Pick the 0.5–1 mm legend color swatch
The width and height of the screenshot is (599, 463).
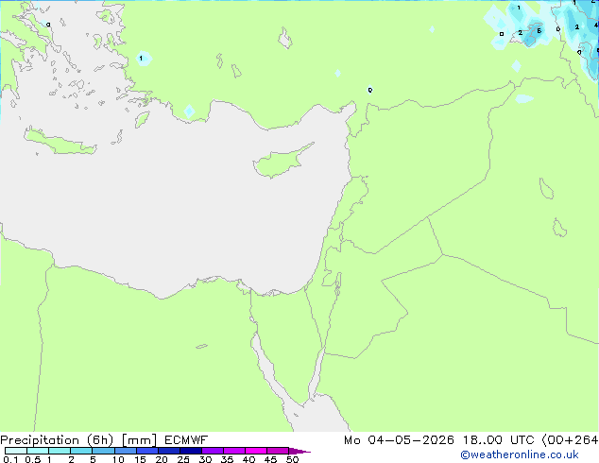tap(38, 451)
